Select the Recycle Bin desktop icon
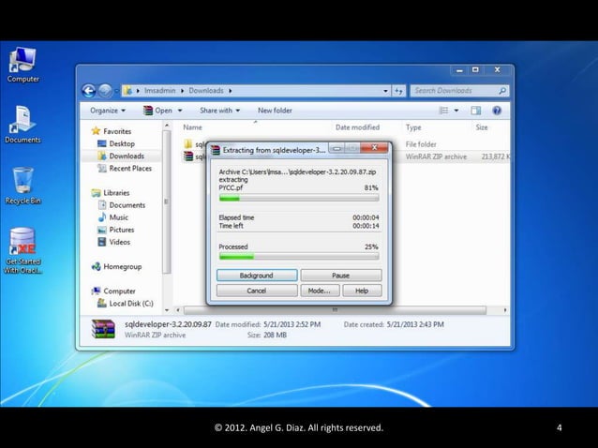This screenshot has width=598, height=448. [22, 186]
